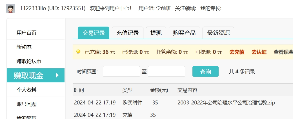Open the 用户首页 sidebar item
Image resolution: width=293 pixels, height=119 pixels.
(x=26, y=33)
